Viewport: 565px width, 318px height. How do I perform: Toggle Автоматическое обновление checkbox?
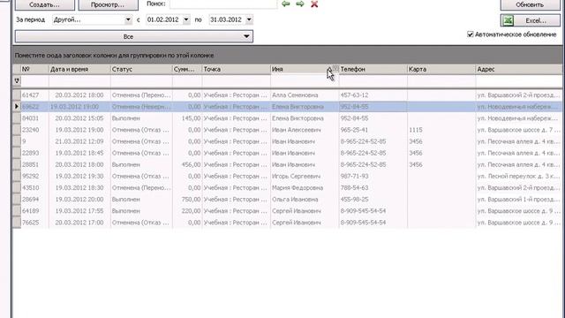pos(471,34)
